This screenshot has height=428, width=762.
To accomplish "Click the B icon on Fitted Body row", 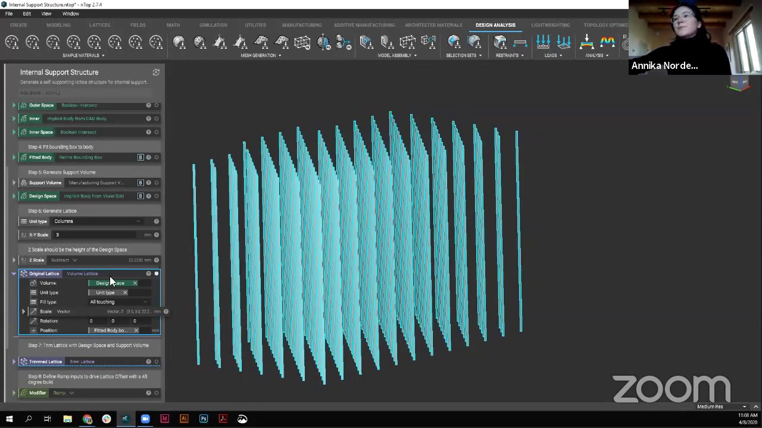I will tap(140, 158).
